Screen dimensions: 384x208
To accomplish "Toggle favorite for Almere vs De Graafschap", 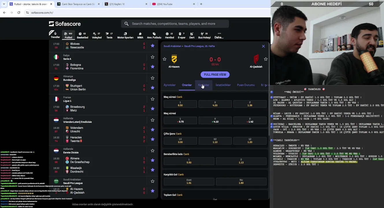I will pyautogui.click(x=153, y=160).
